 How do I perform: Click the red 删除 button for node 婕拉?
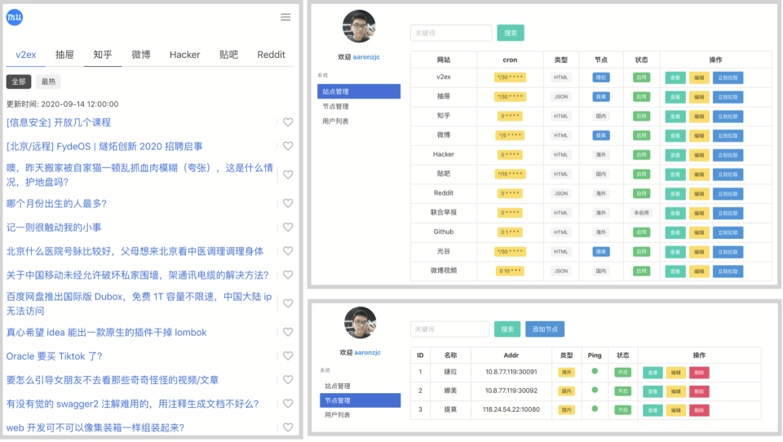[699, 373]
